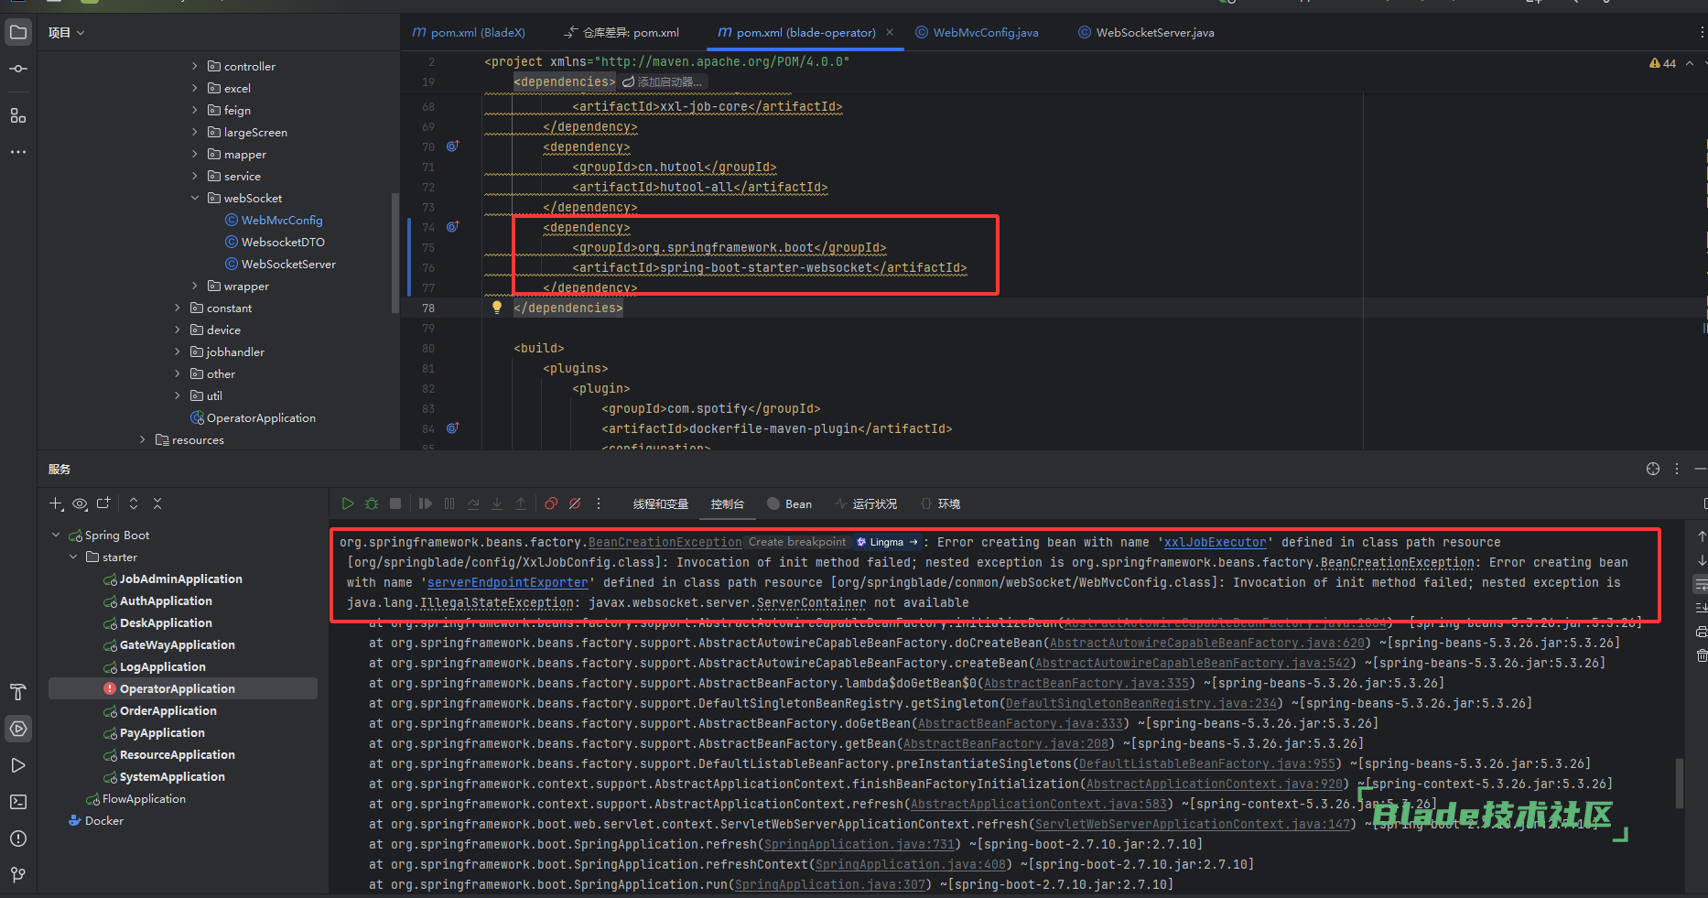This screenshot has width=1708, height=898.
Task: Click gutter icon on line 84
Action: click(x=452, y=428)
